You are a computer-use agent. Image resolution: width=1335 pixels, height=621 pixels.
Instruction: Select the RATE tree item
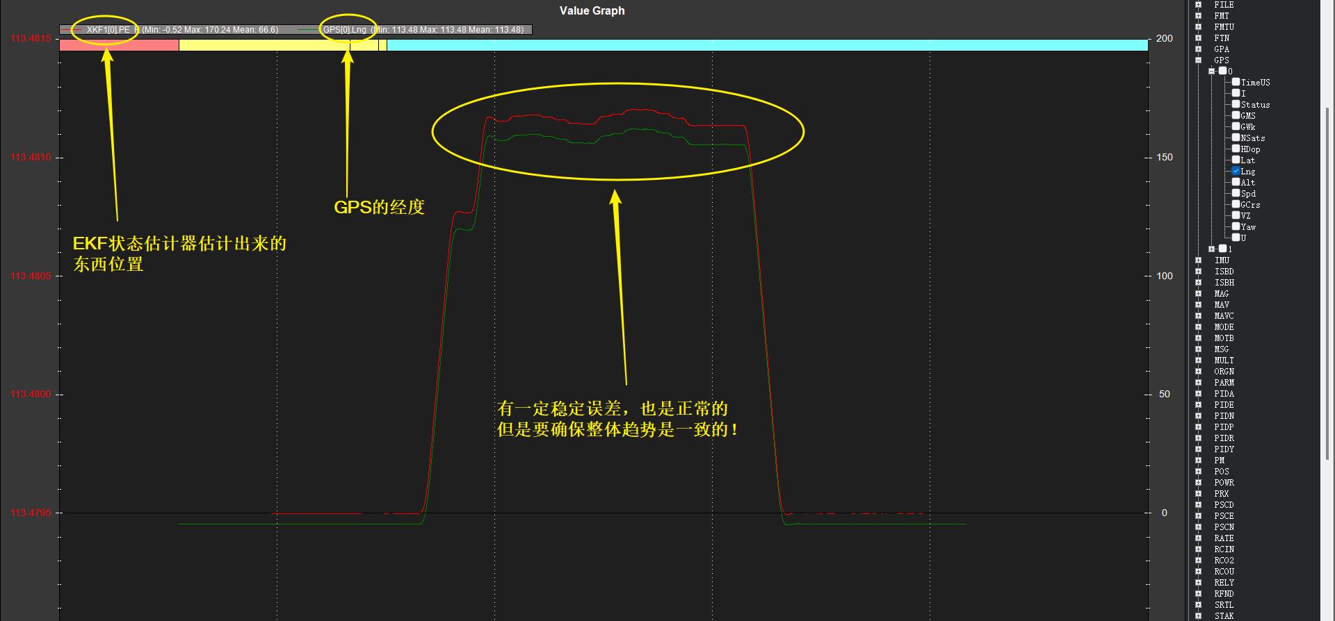(1224, 538)
